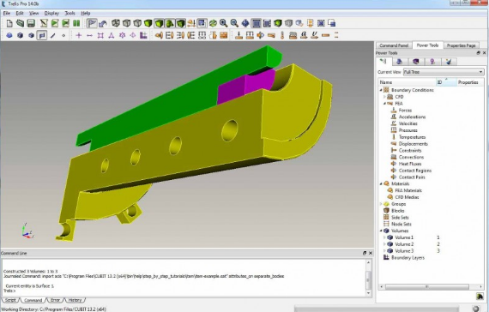Expand the Groups tree node
Screen dimensions: 489x312
coord(381,204)
